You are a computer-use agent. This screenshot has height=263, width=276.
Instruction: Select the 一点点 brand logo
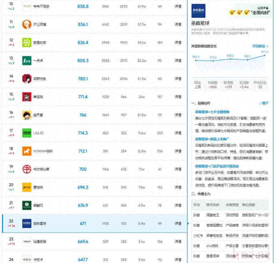pos(27,61)
